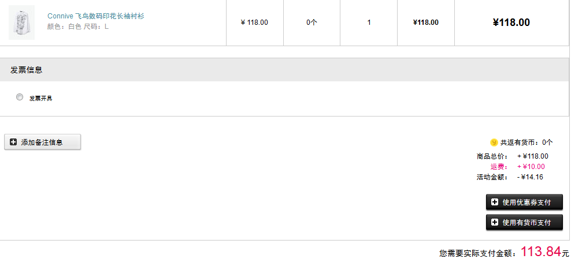Image resolution: width=571 pixels, height=259 pixels.
Task: Click the 商品总价 total price line
Action: 512,156
